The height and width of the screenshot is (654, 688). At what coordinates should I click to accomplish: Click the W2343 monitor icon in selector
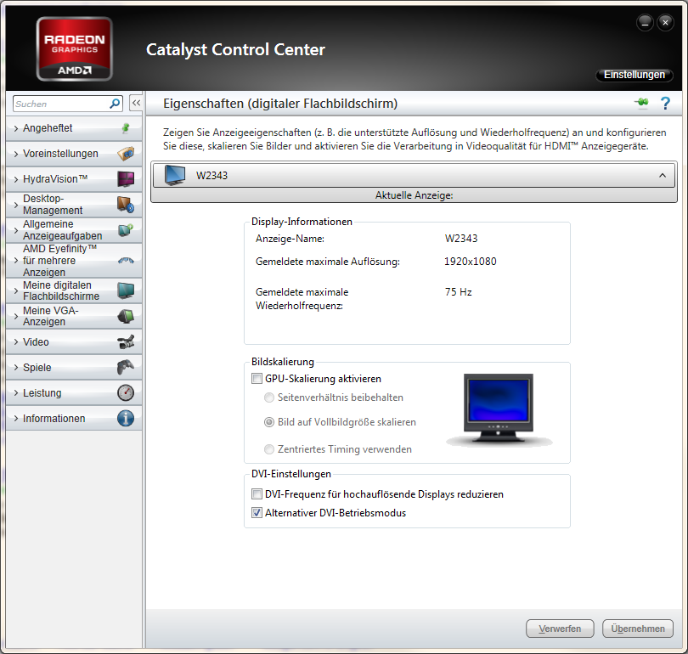(175, 175)
